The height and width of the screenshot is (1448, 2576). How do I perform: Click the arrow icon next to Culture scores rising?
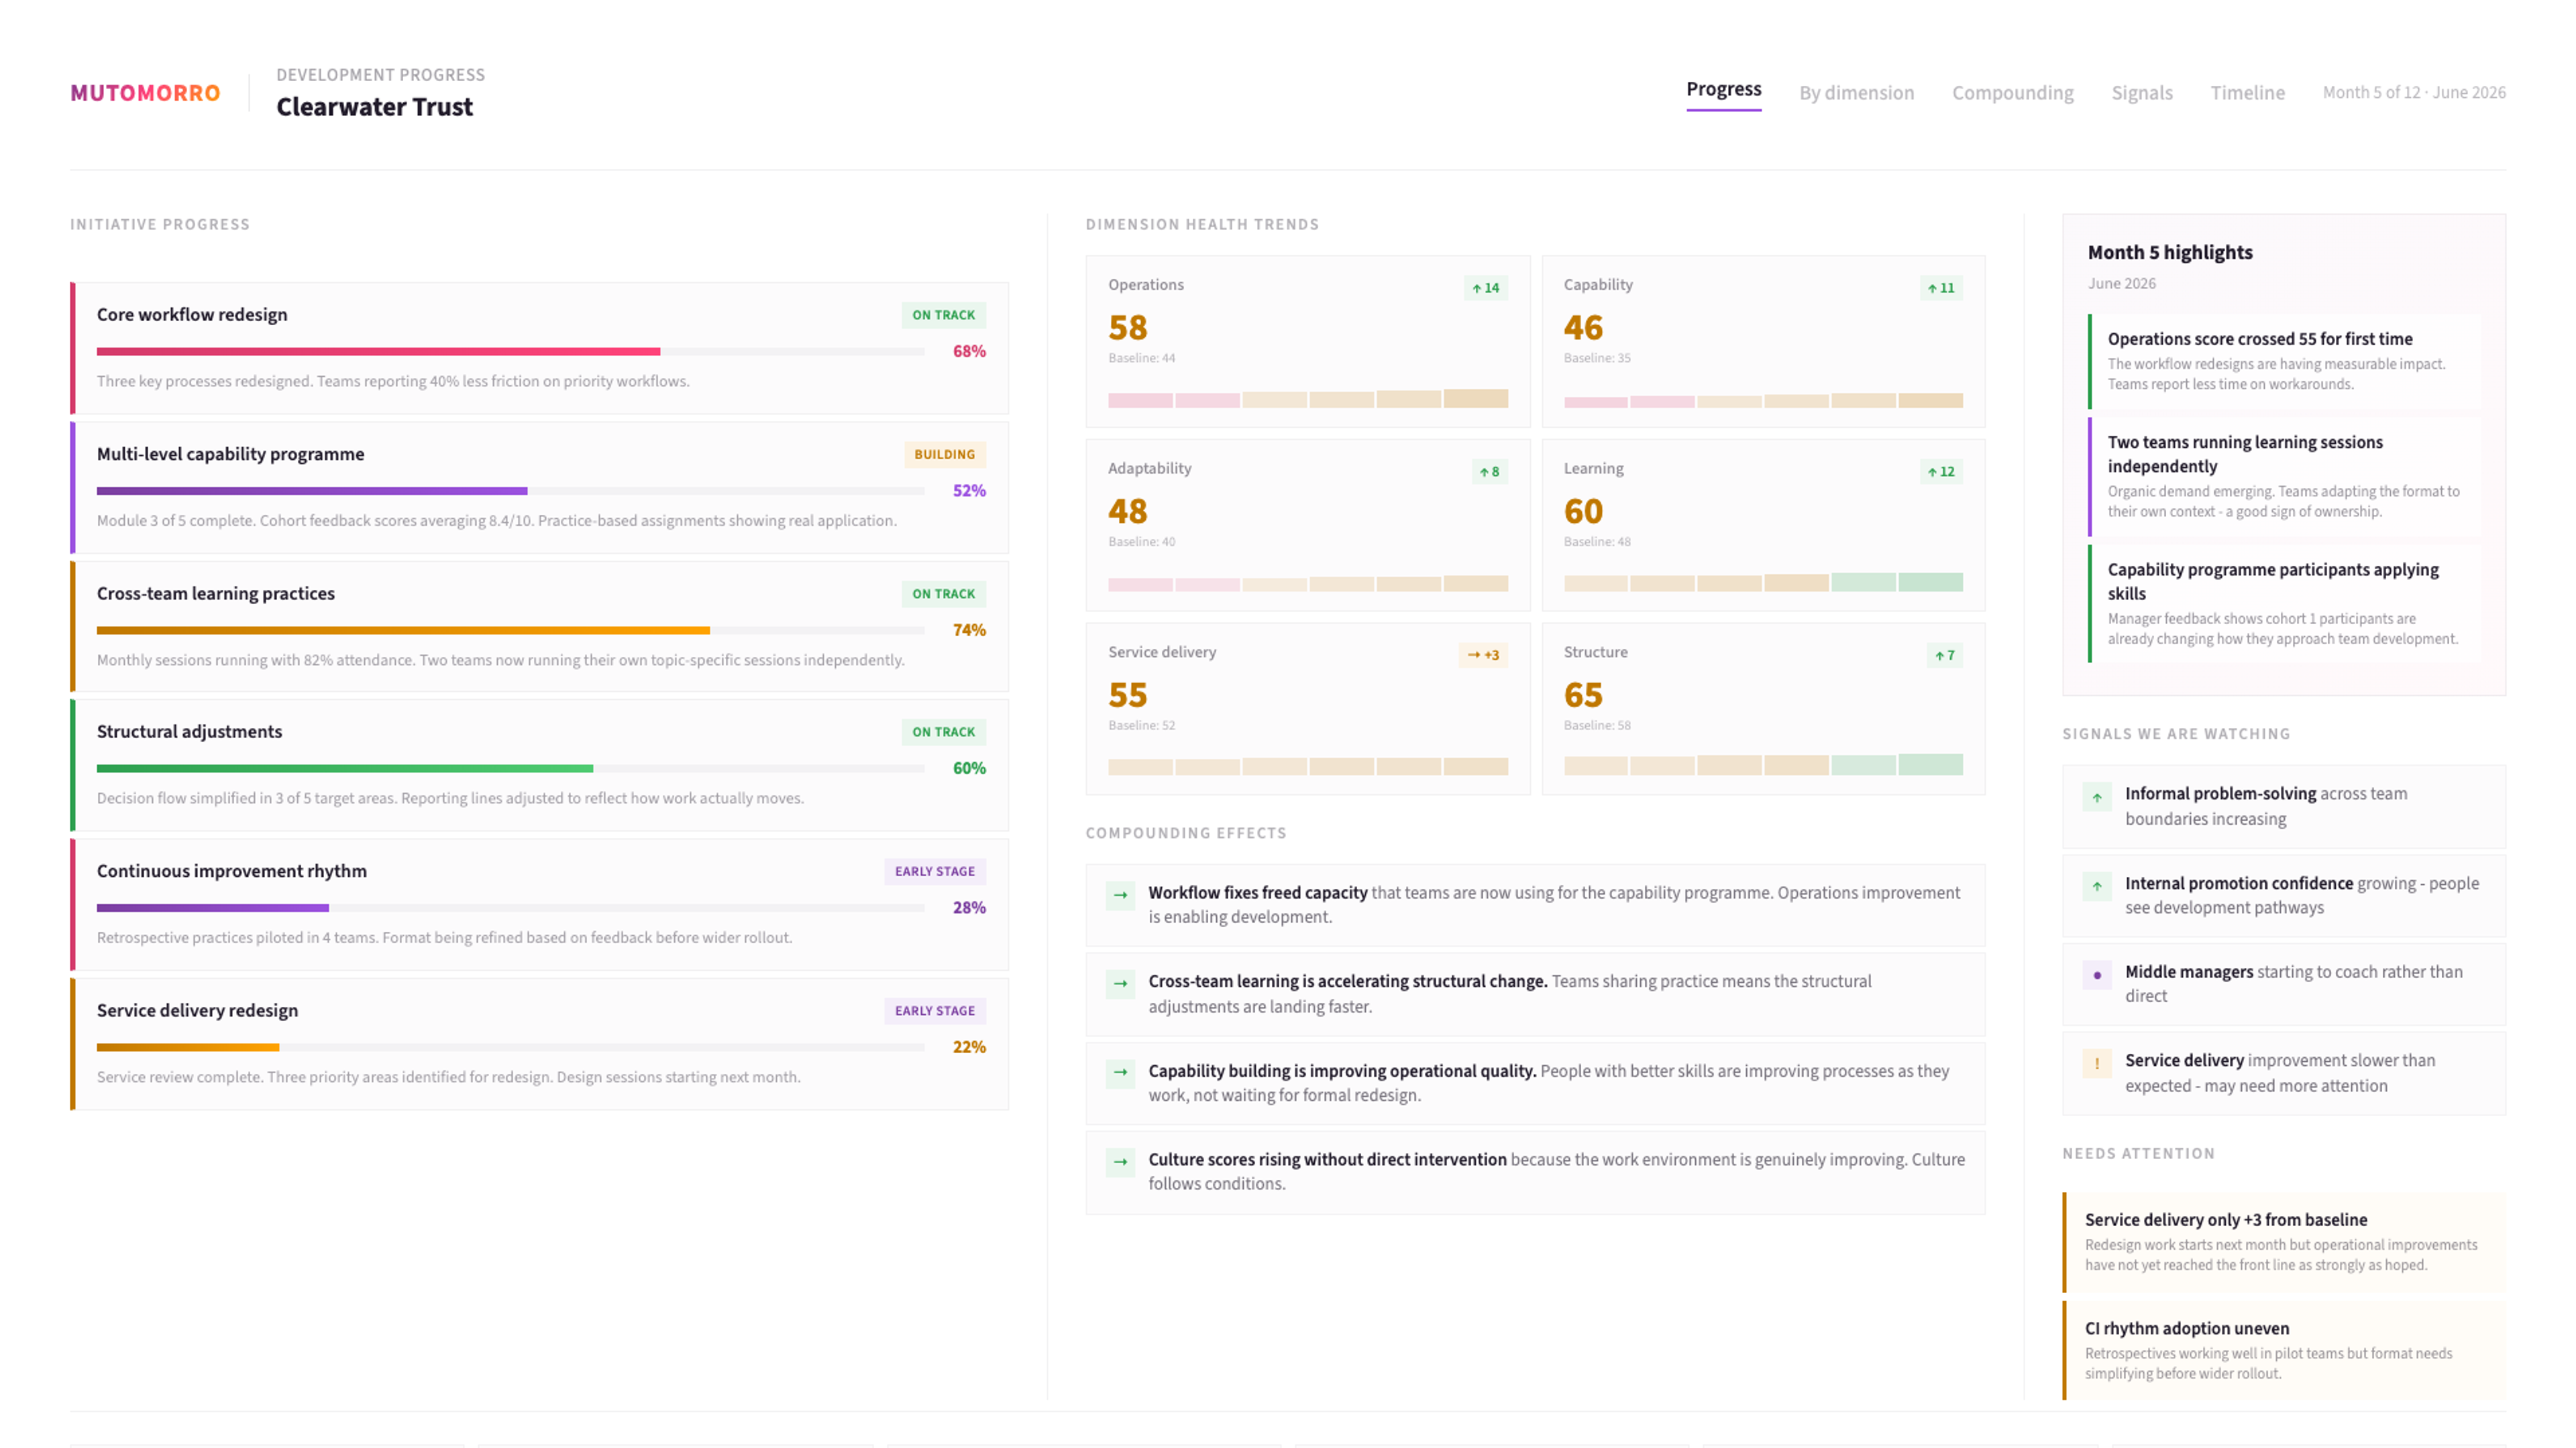tap(1120, 1161)
